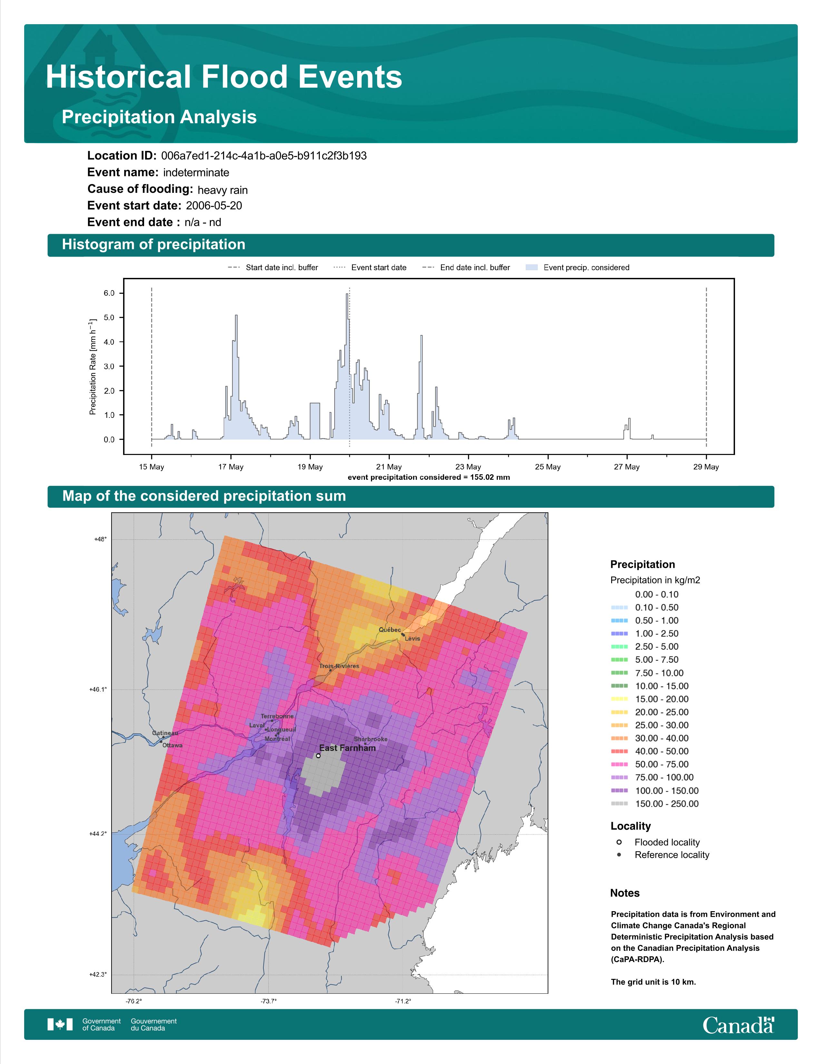Click 'The grid unit is 10 km.' note
This screenshot has height=1064, width=822.
point(653,982)
